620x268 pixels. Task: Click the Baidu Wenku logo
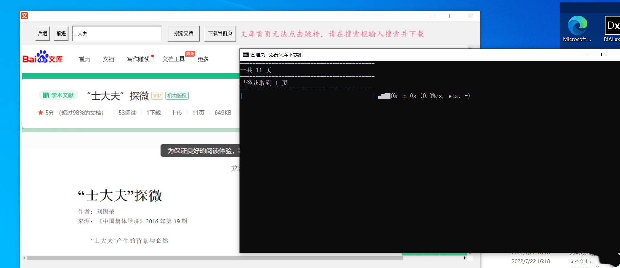coord(42,57)
